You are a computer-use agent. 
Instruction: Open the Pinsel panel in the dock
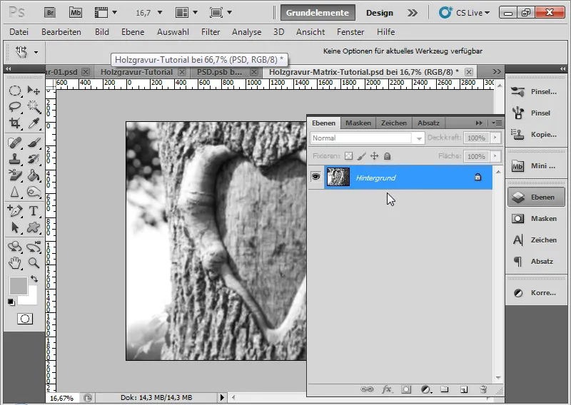pos(537,113)
